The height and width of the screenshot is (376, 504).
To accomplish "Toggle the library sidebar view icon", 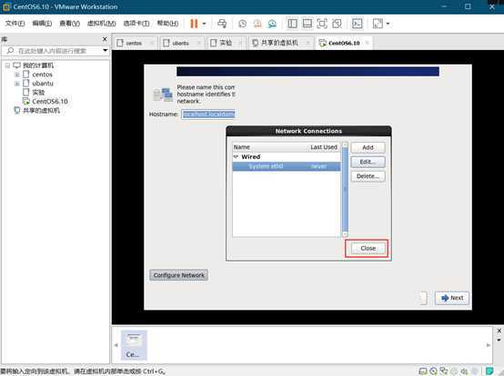I will coord(292,24).
